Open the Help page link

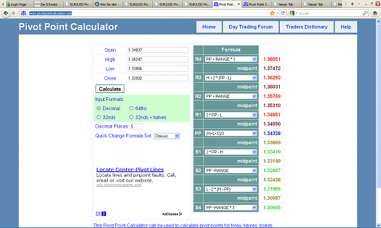pyautogui.click(x=346, y=27)
